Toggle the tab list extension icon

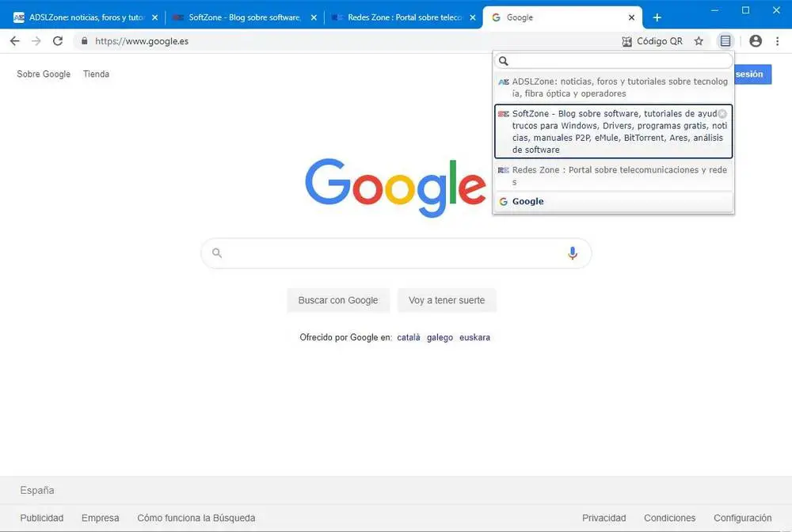(x=725, y=41)
